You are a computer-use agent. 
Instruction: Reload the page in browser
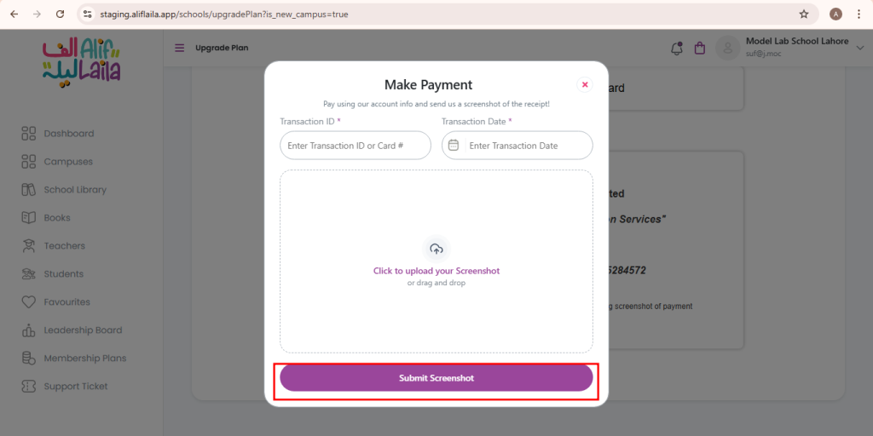[61, 14]
